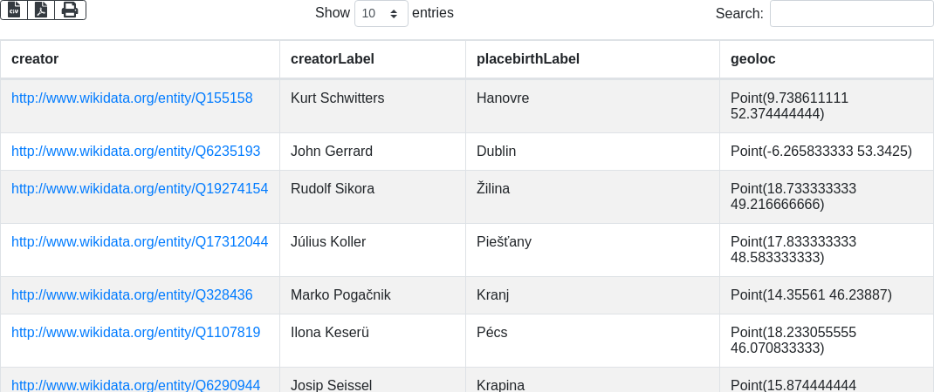Select the Dublin birthplace cell
Screen dimensions: 934x392
pos(497,152)
